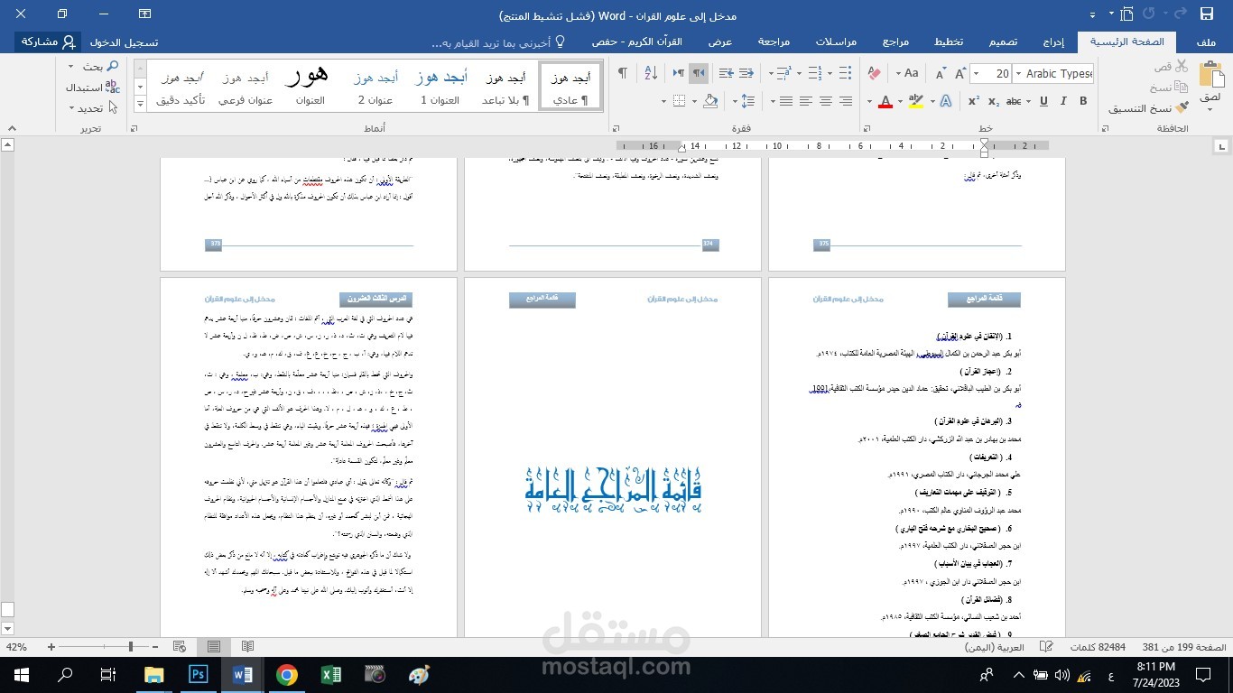Image resolution: width=1233 pixels, height=693 pixels.
Task: Click the Borders grid icon
Action: (680, 101)
